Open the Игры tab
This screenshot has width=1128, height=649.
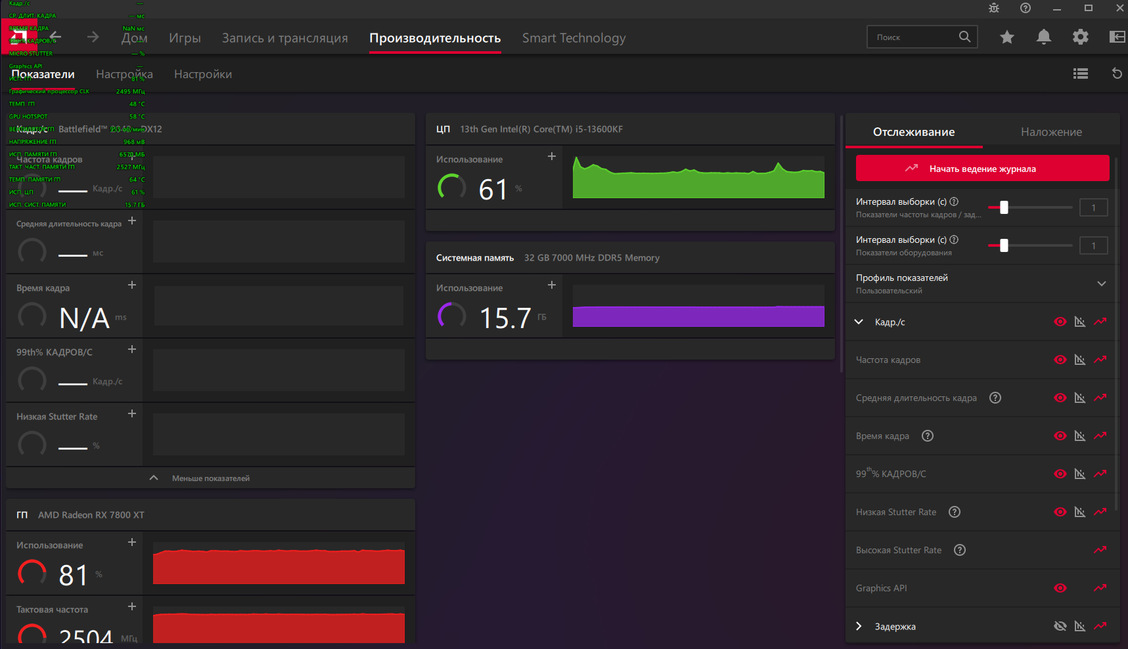[x=185, y=38]
